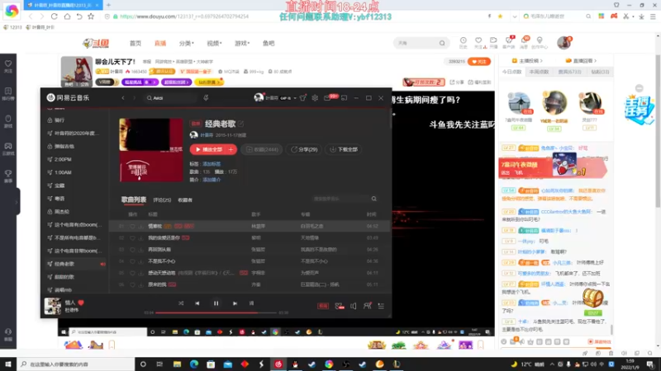
Task: Toggle shuffle play mode
Action: (x=181, y=303)
